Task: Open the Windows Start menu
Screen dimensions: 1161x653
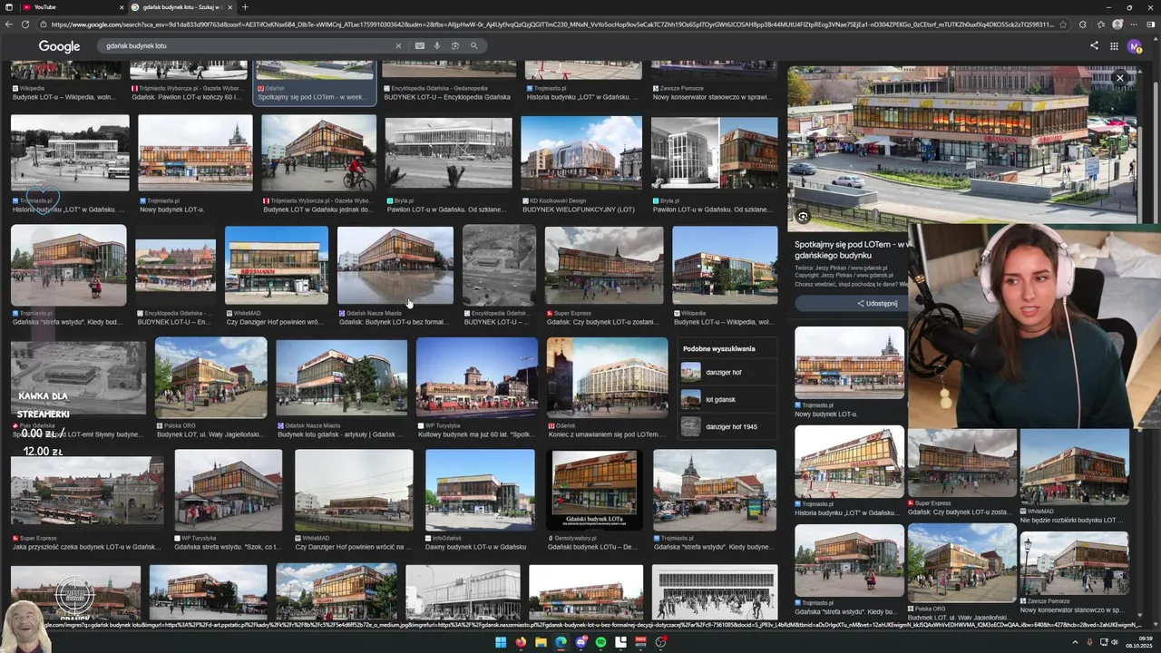Action: tap(501, 642)
